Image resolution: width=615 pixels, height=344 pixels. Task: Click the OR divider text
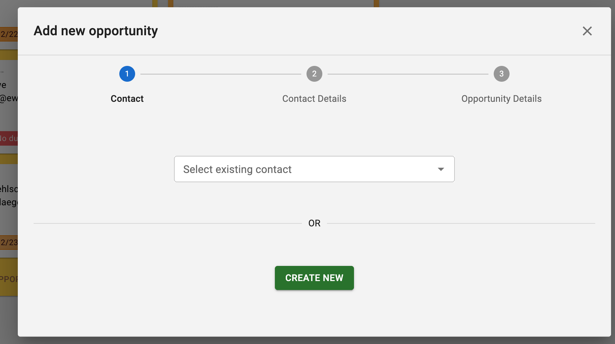click(314, 223)
